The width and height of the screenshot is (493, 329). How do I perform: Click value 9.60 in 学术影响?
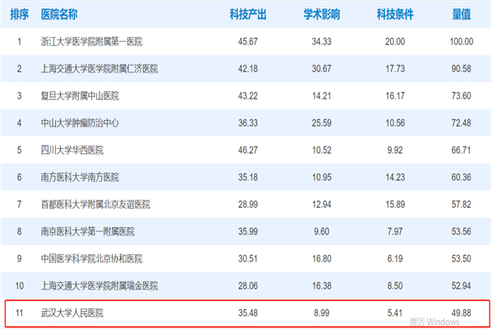[321, 231]
